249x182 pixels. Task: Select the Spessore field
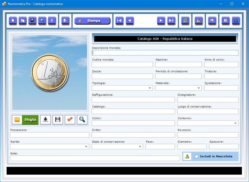point(224,147)
